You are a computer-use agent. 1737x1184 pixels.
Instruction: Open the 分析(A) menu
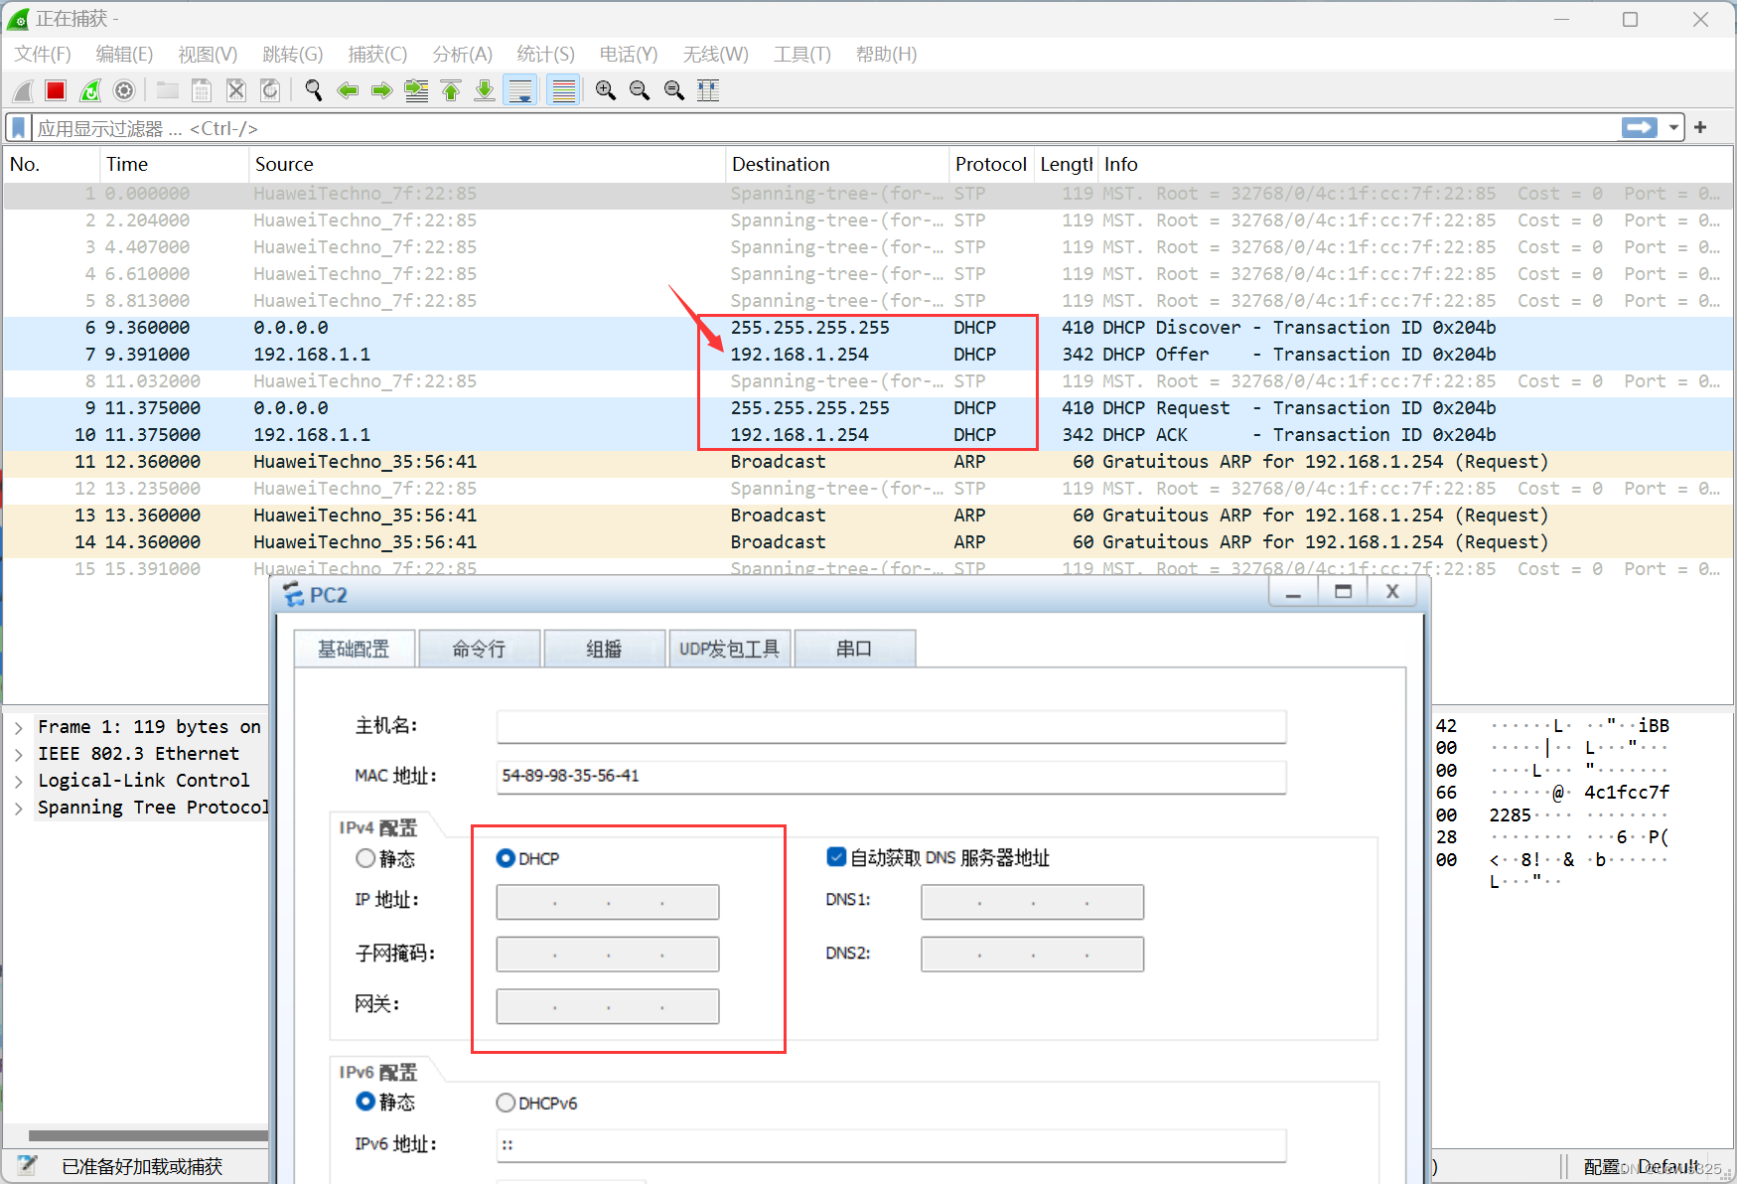pos(462,55)
